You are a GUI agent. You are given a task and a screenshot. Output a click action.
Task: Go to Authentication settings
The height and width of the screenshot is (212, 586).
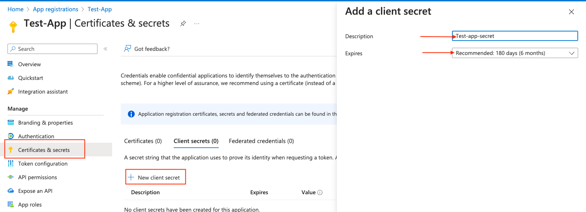click(36, 136)
